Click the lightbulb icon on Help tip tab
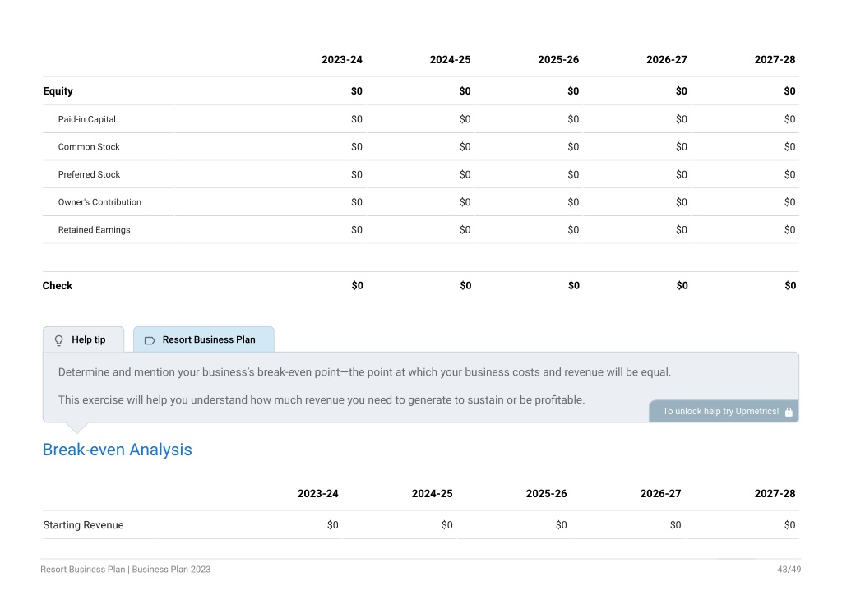 tap(59, 340)
